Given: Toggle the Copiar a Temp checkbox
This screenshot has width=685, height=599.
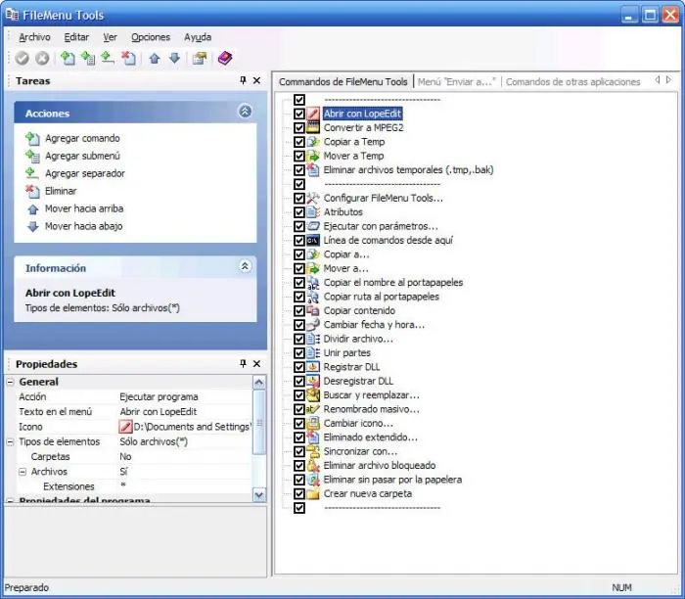Looking at the screenshot, I should [299, 142].
